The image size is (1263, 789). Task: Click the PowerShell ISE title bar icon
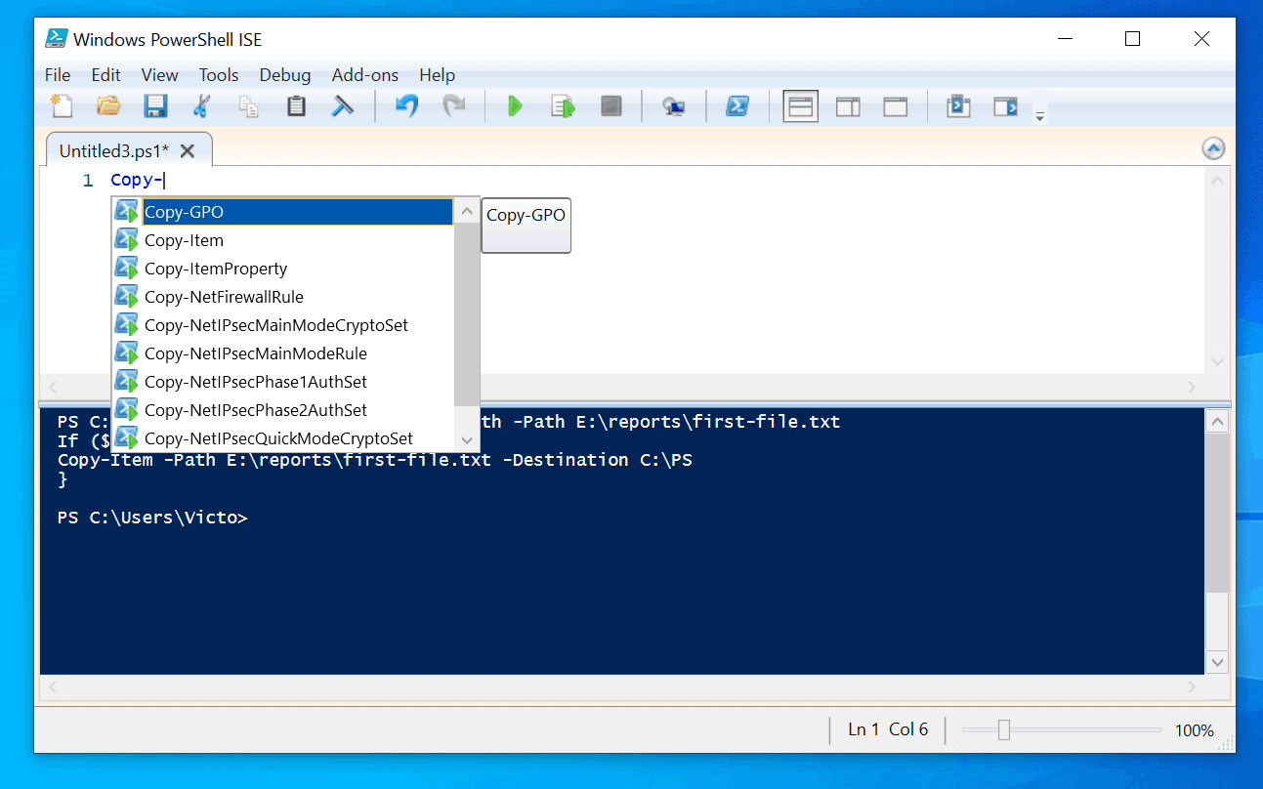tap(58, 38)
